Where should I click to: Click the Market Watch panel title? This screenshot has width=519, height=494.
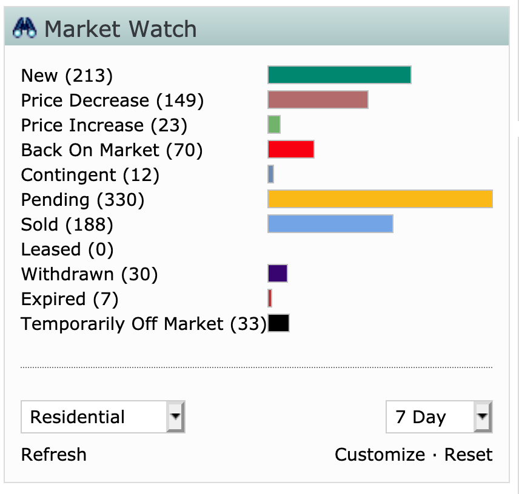(x=121, y=29)
